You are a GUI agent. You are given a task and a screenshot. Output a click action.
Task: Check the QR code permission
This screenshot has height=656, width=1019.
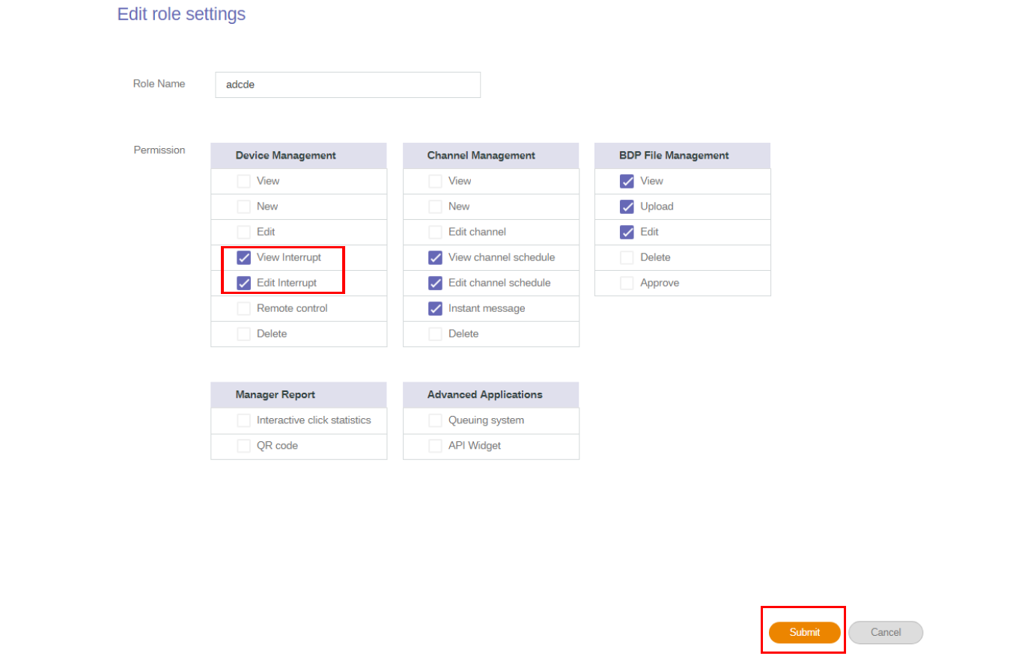[x=244, y=446]
